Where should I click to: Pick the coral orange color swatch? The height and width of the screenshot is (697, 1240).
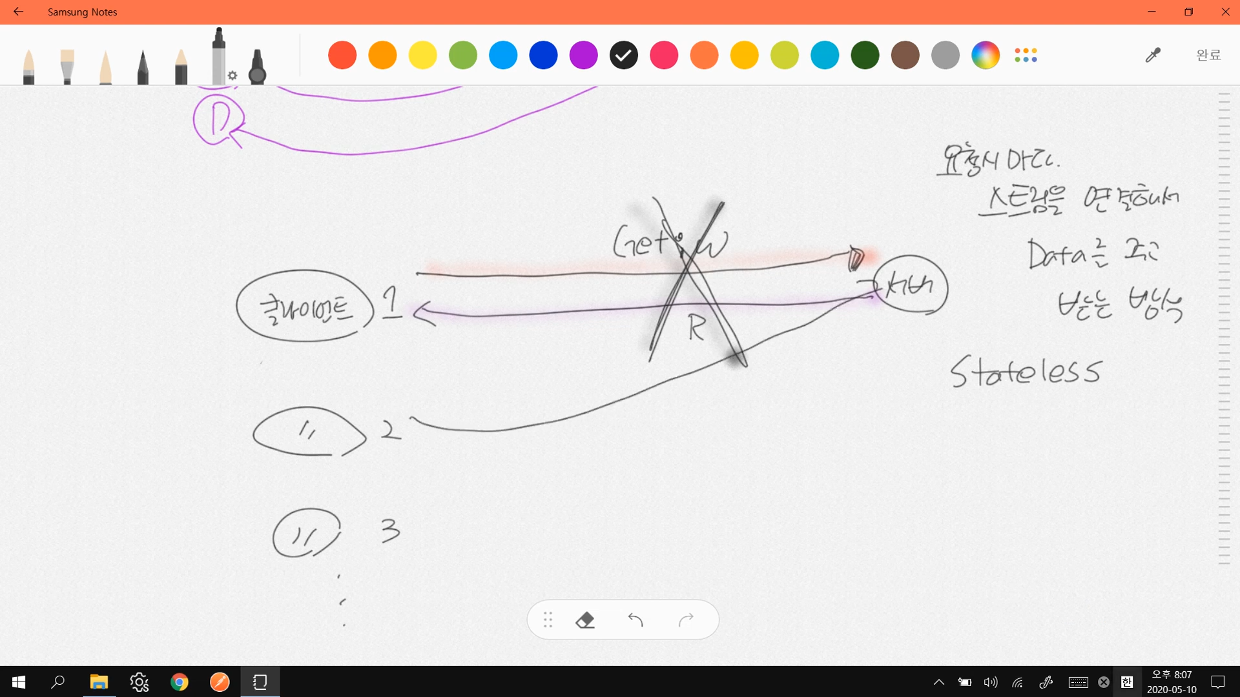pos(704,55)
